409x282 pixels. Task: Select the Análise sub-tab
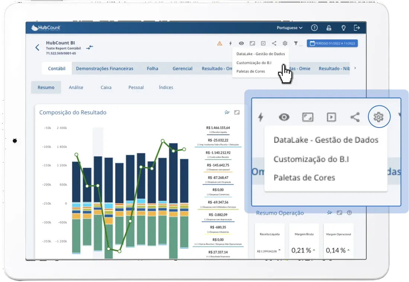(76, 88)
